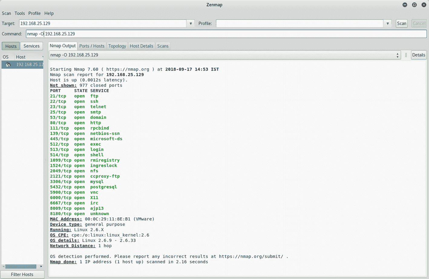Click the Not shown 977 closed ports line
The height and width of the screenshot is (279, 429).
(x=86, y=85)
